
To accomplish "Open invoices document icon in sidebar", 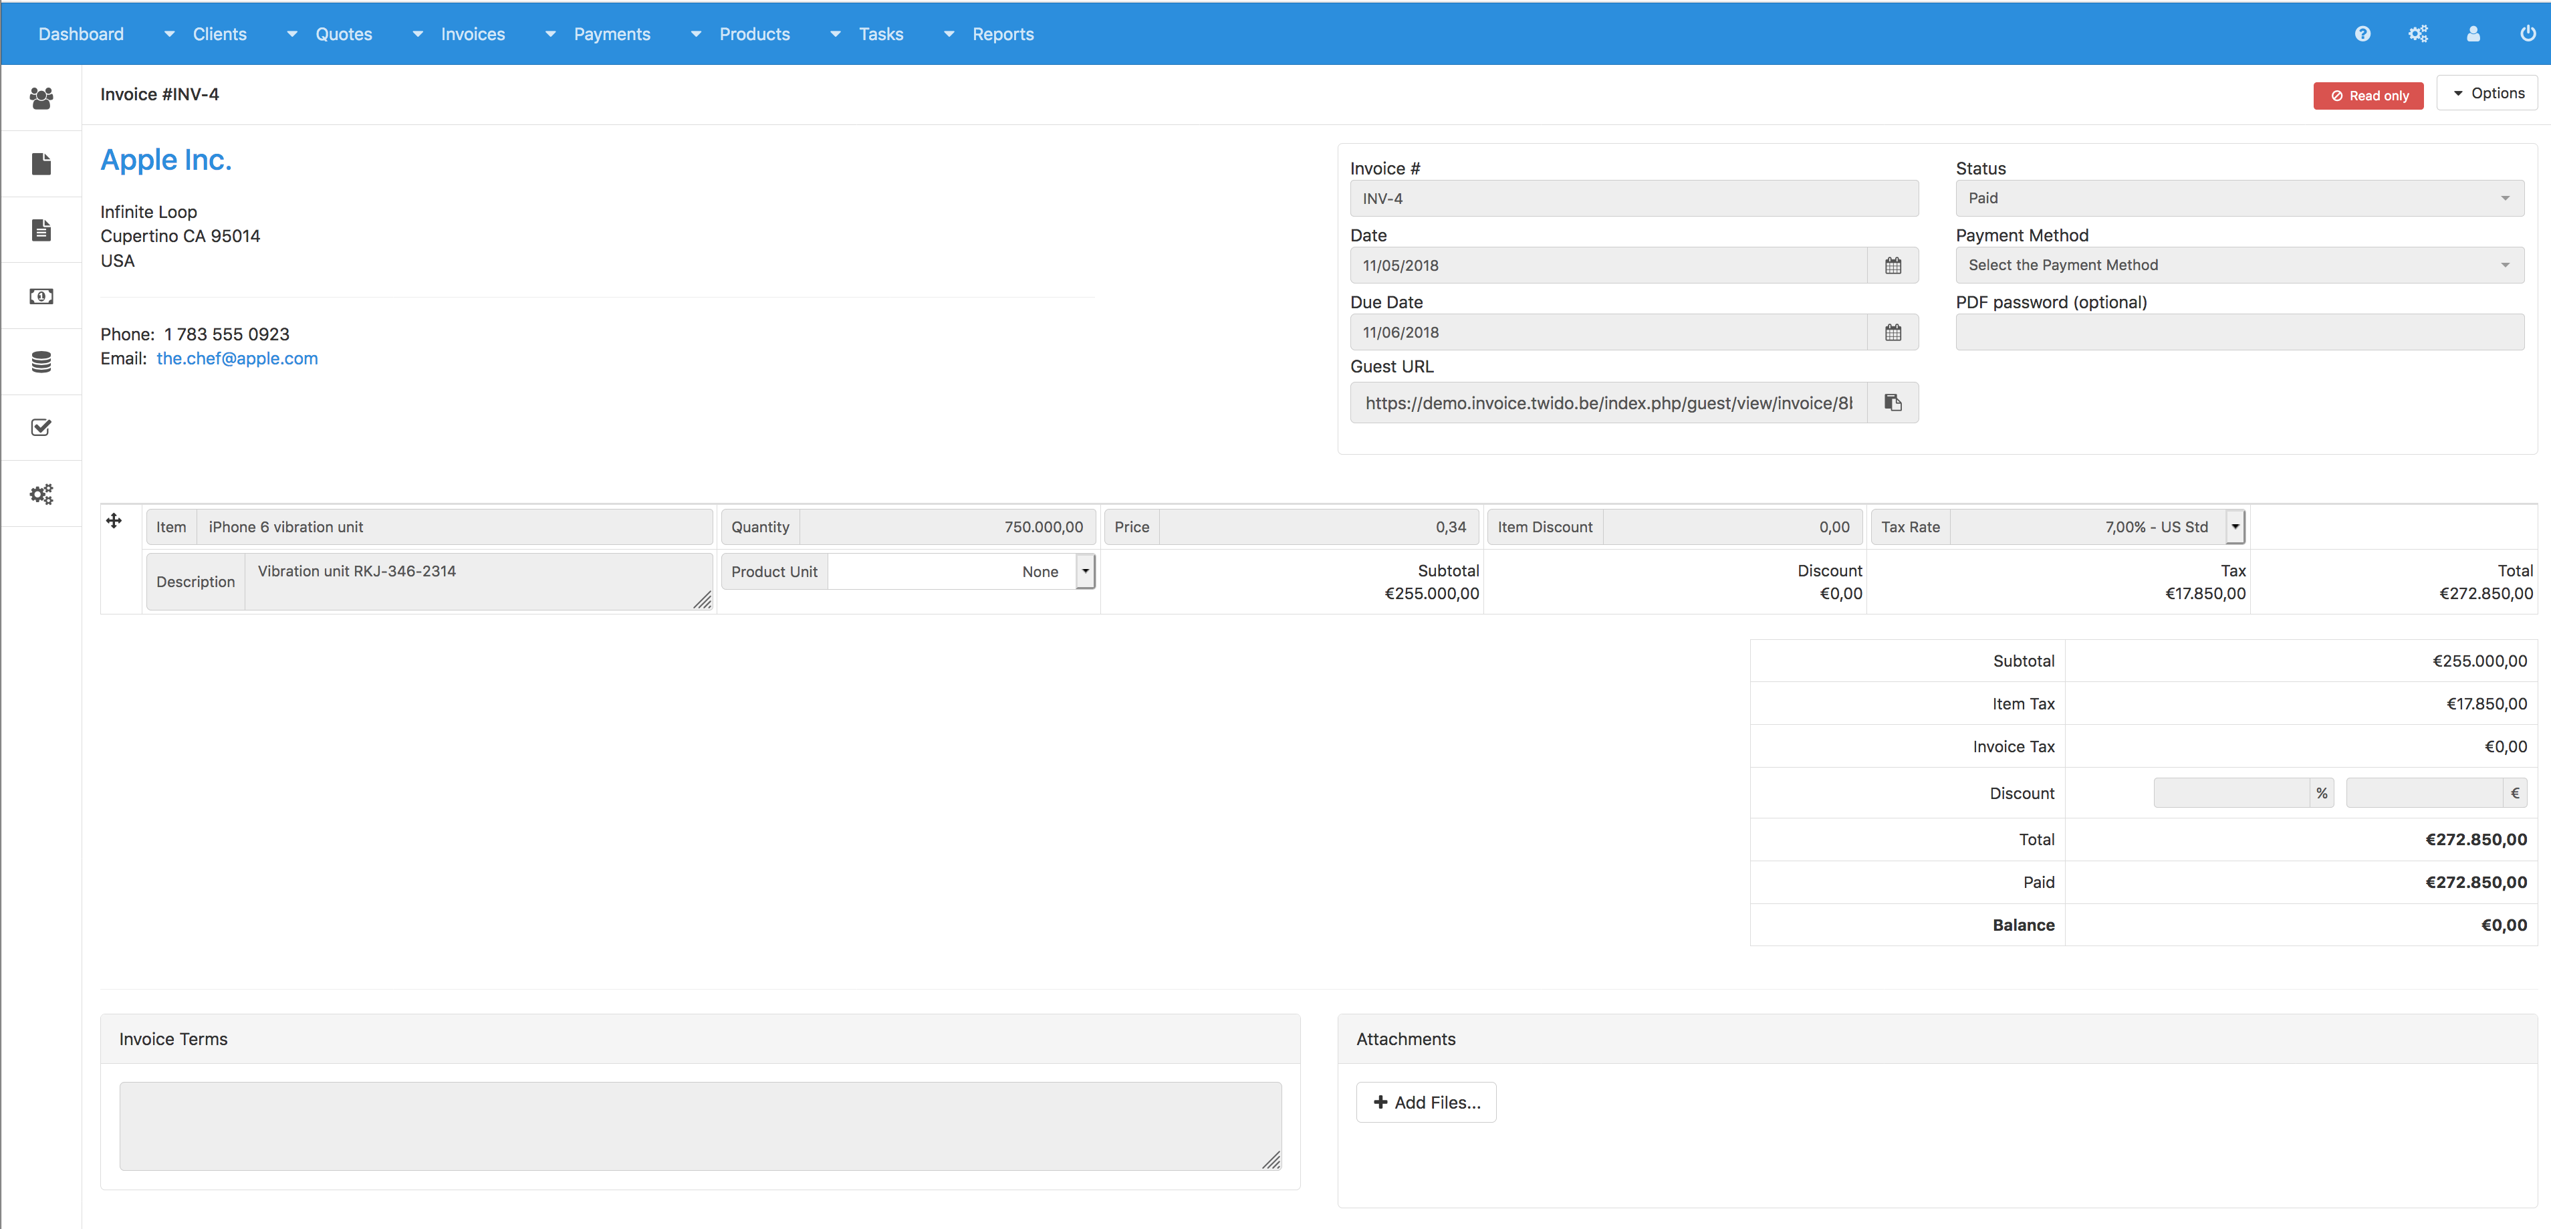I will click(x=41, y=230).
